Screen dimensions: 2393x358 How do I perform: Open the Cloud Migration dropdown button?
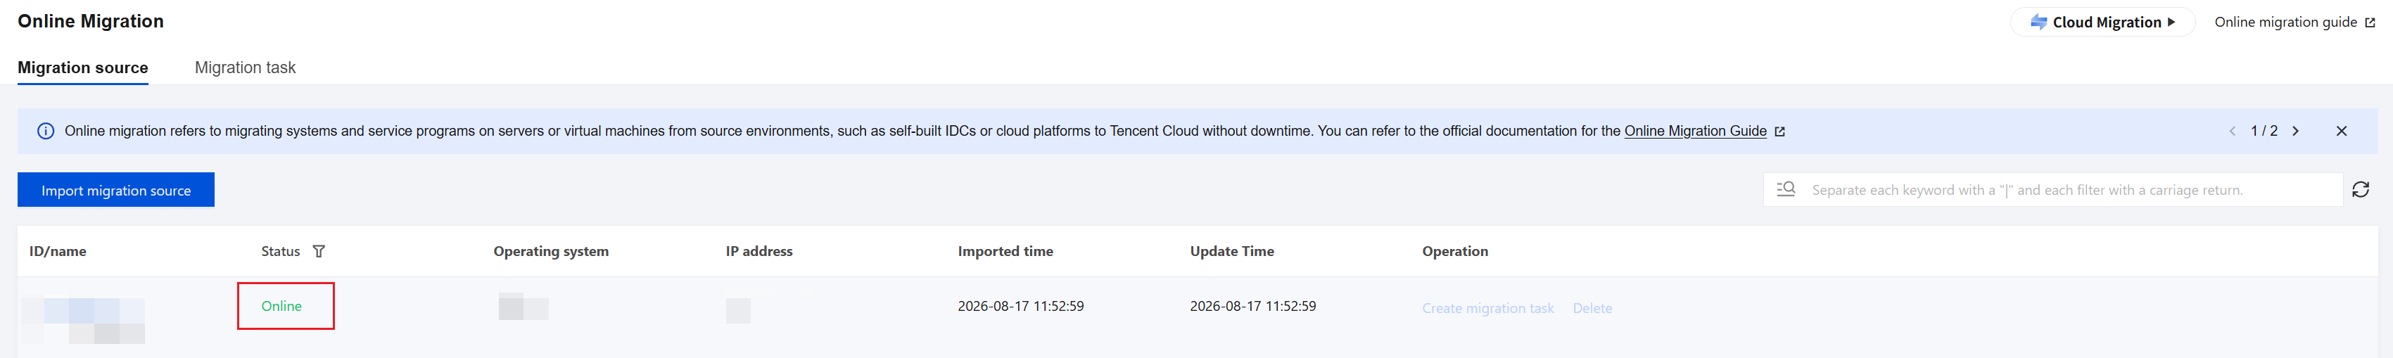pos(2102,23)
